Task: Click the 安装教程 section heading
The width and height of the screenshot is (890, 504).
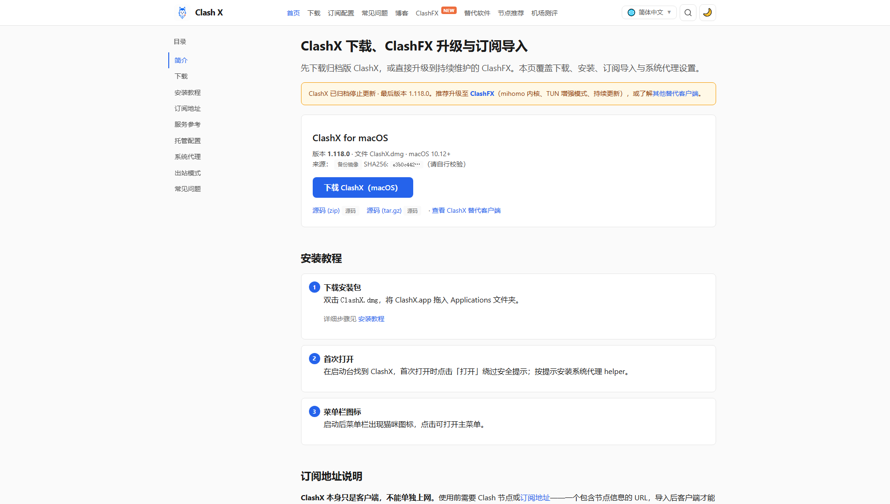Action: [321, 259]
